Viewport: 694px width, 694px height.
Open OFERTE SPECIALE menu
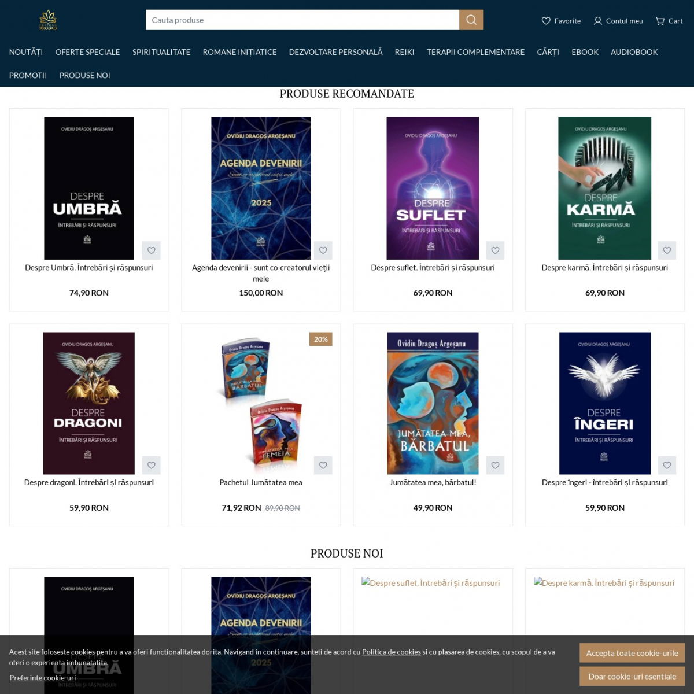[88, 52]
